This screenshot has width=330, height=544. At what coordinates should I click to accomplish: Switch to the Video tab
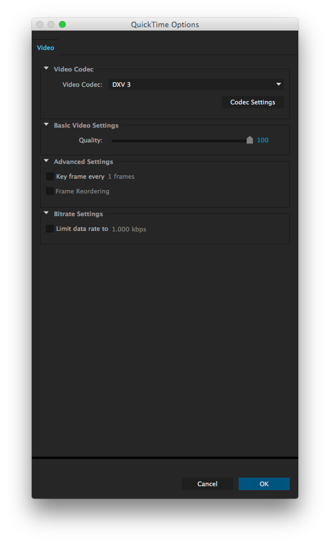(x=45, y=48)
